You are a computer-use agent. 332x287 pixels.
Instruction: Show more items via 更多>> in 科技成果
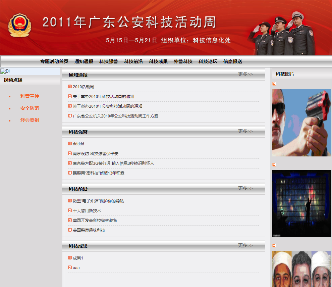pos(245,245)
